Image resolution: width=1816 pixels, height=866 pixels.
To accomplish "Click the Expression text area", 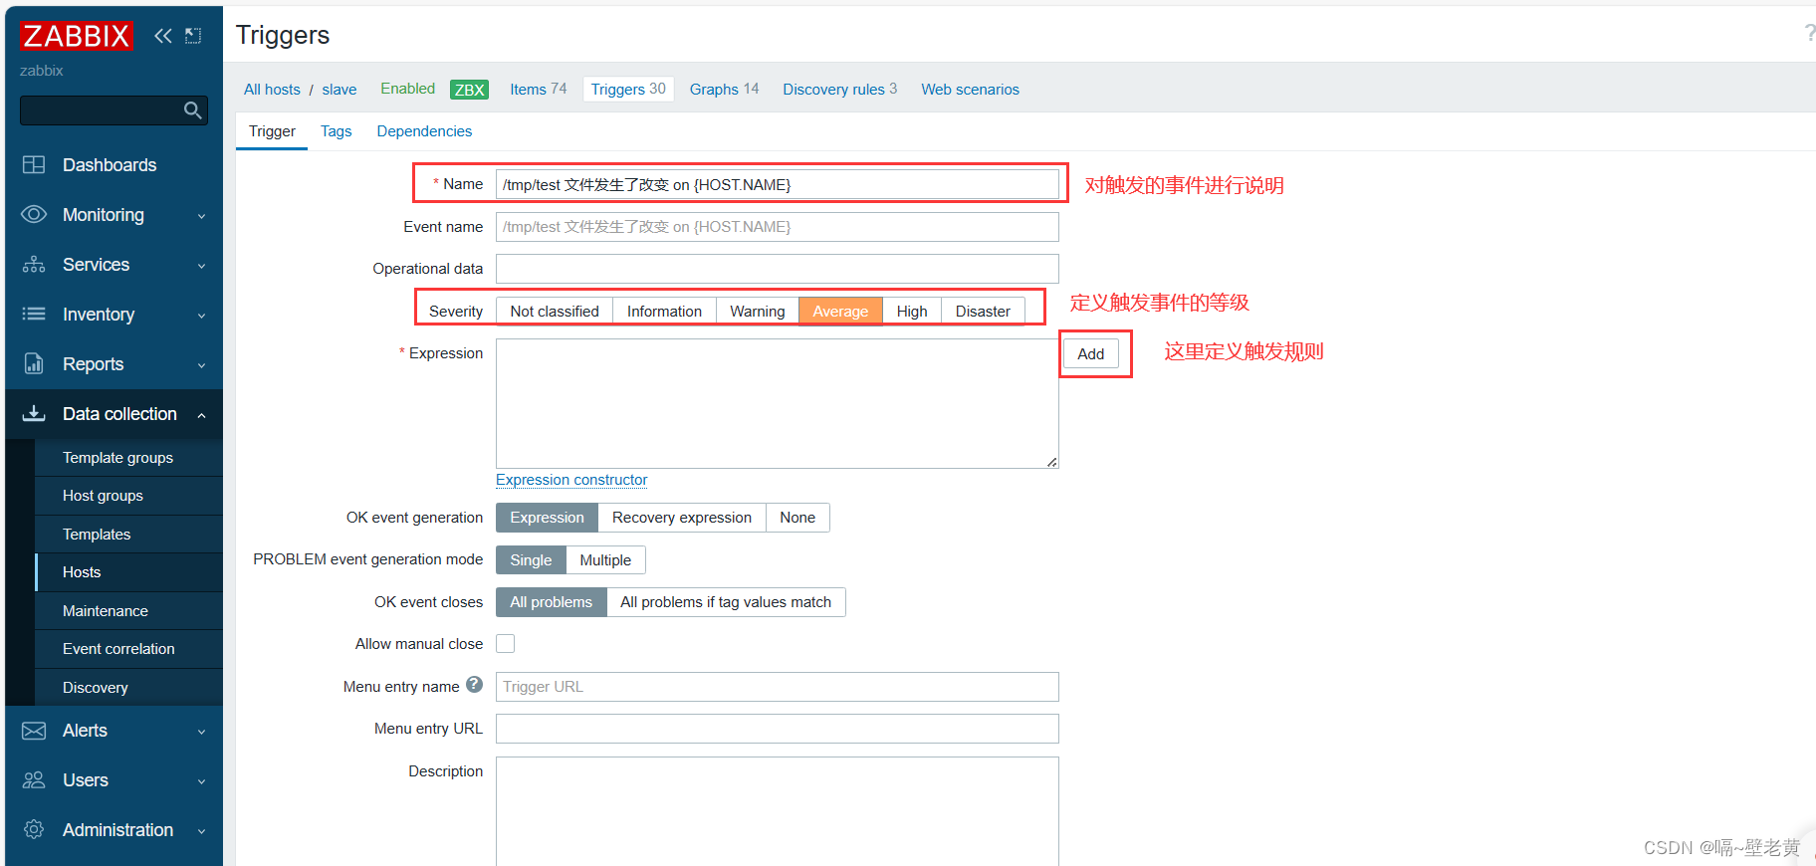I will (x=778, y=403).
